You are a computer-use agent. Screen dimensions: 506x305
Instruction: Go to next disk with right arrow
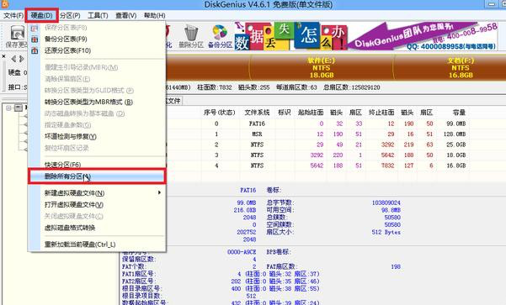[22, 59]
